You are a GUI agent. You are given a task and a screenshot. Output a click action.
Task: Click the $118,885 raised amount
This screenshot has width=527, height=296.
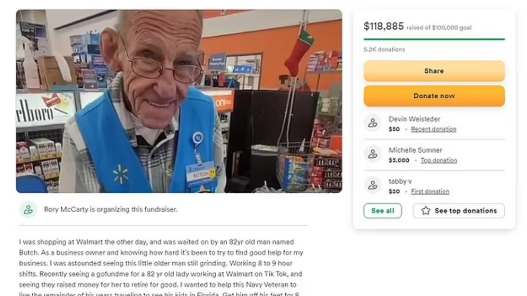pos(384,26)
